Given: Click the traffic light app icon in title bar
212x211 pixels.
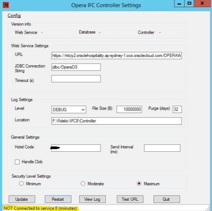Looking at the screenshot, I should coord(6,5).
